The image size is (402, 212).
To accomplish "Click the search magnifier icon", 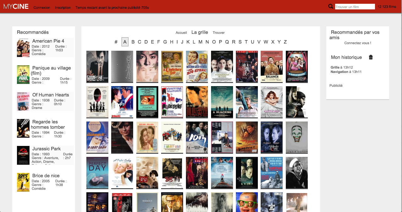I will (x=330, y=7).
